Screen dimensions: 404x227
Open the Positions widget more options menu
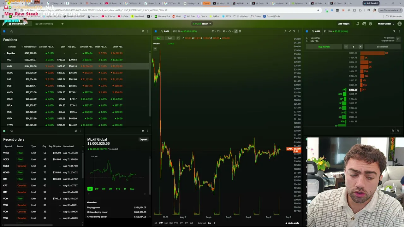click(x=147, y=31)
